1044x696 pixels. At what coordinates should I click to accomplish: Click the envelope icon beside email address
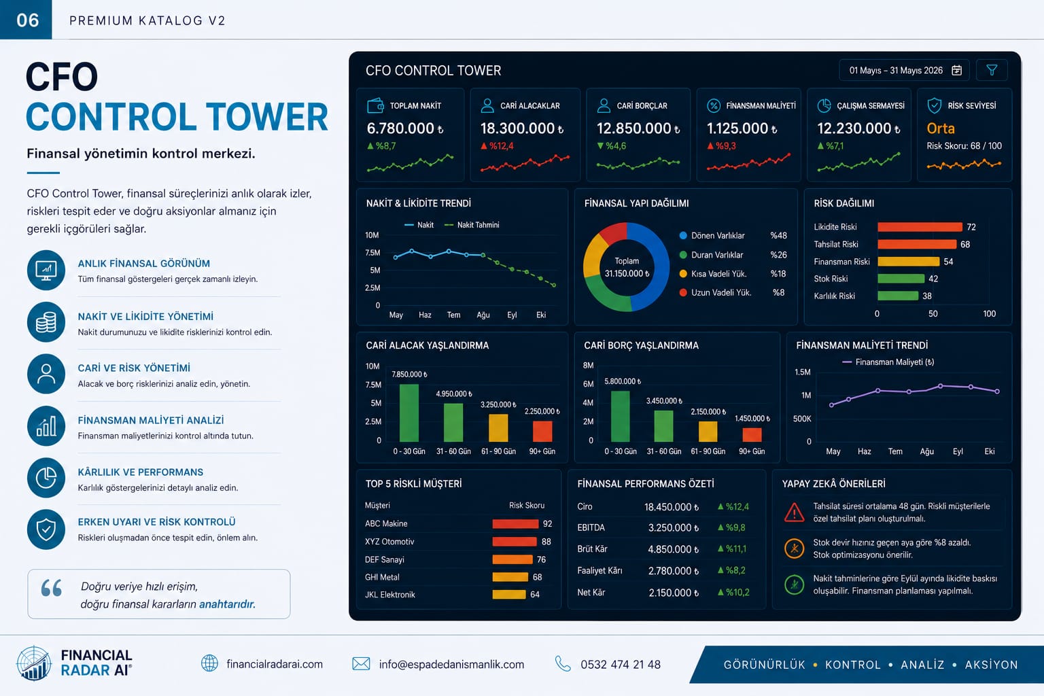click(361, 664)
